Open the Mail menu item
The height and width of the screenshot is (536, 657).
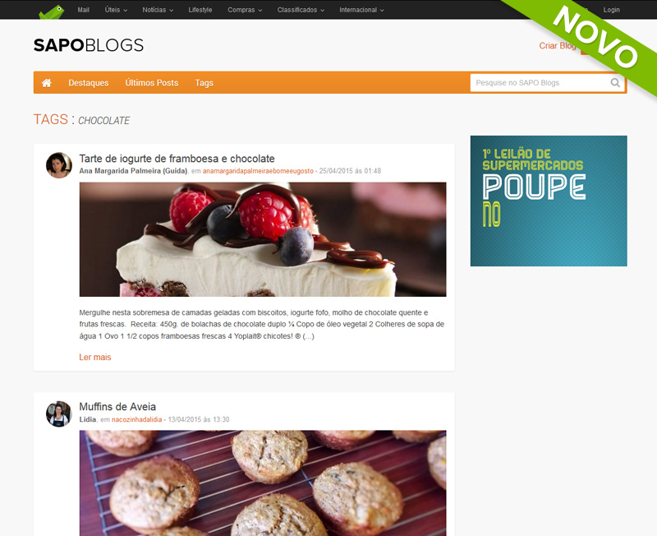coord(84,10)
